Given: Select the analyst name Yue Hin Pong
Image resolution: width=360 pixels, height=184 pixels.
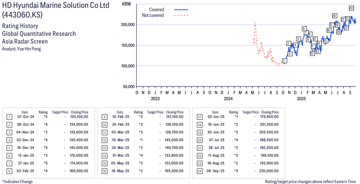Looking at the screenshot, I should click(21, 49).
